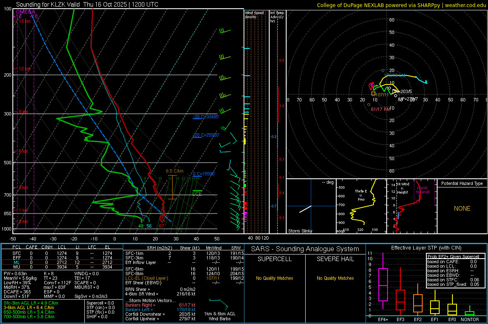Click the CAPE column header

point(31,247)
